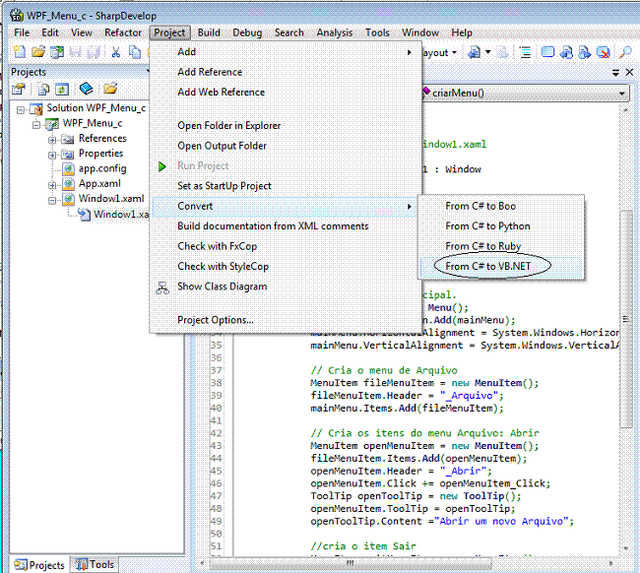Choose Add Web Reference
Viewport: 640px width, 573px height.
pyautogui.click(x=285, y=93)
